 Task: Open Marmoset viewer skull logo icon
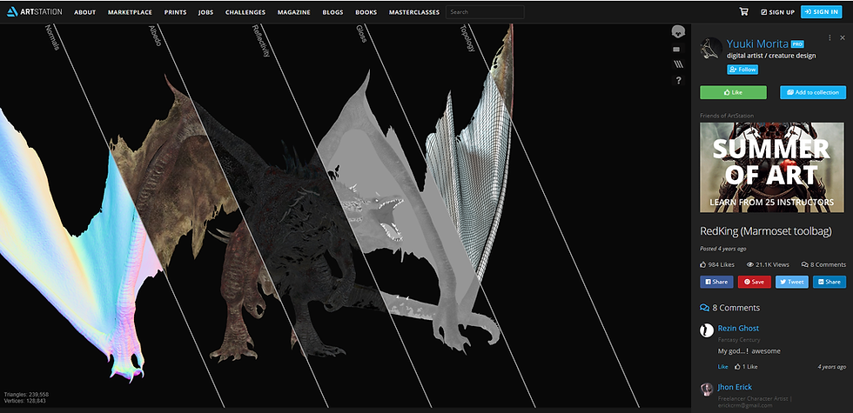(x=677, y=31)
